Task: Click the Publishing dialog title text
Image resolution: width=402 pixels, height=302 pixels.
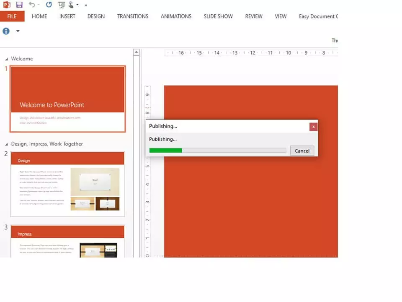Action: (x=163, y=126)
